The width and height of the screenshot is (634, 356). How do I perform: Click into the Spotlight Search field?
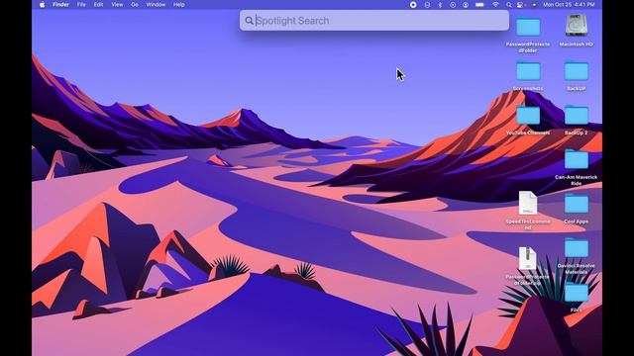tap(374, 21)
